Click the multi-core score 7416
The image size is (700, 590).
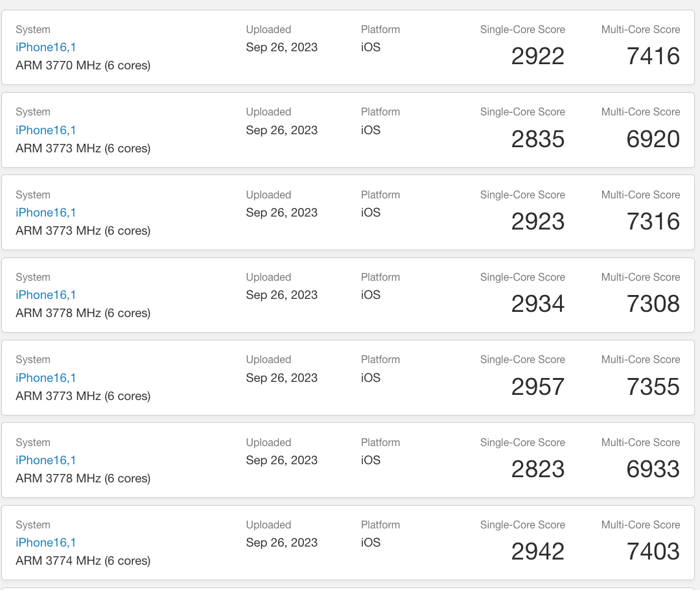tap(653, 56)
